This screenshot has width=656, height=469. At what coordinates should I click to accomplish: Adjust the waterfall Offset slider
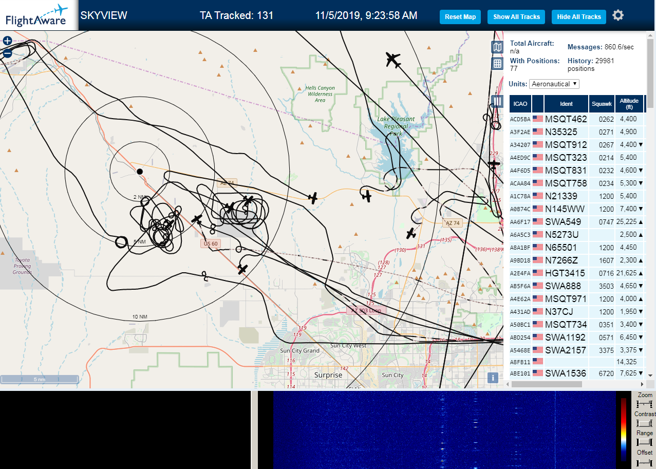644,462
